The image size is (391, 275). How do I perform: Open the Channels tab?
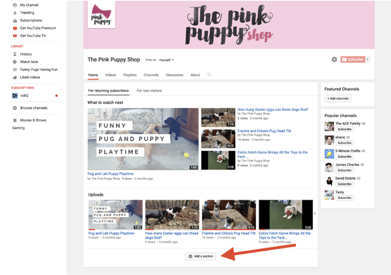(151, 75)
